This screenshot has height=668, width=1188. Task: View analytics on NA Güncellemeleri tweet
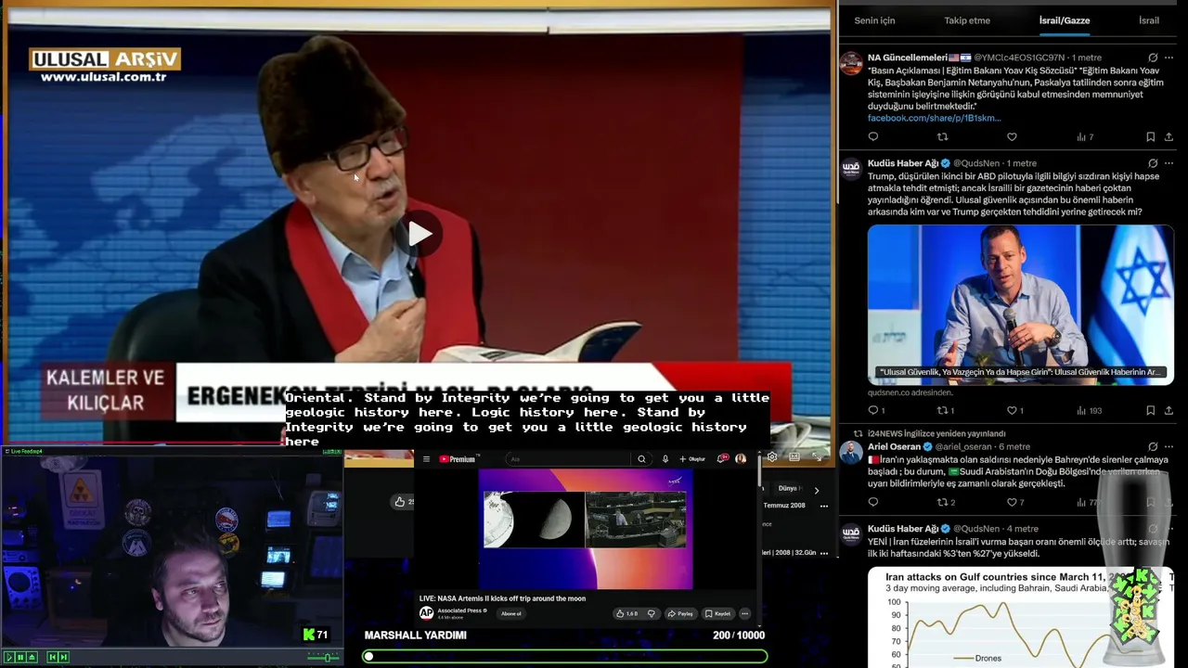tap(1085, 137)
